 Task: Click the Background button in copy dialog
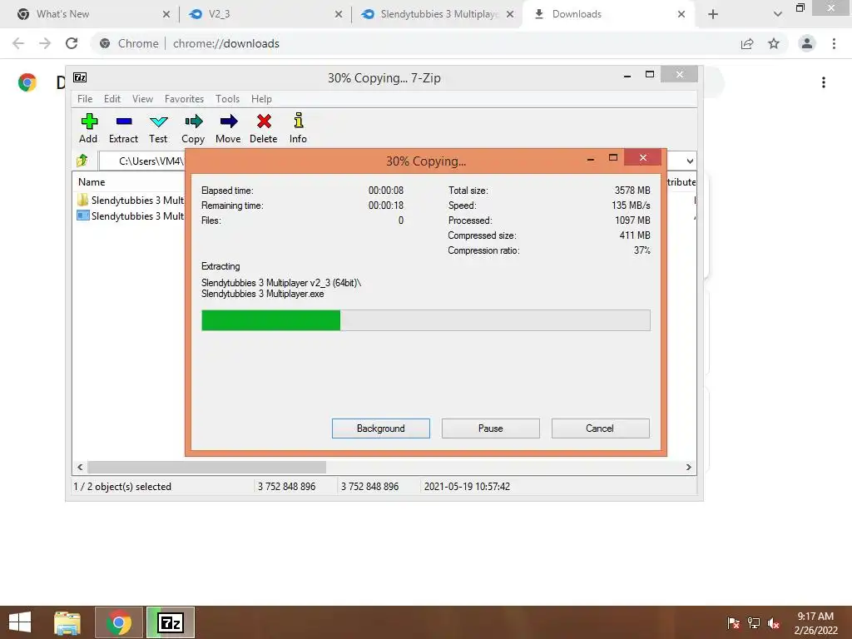[381, 428]
